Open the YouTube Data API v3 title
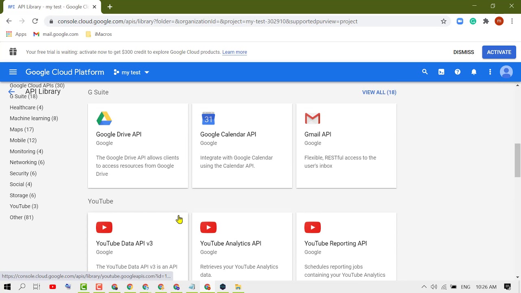521x293 pixels. (x=124, y=243)
